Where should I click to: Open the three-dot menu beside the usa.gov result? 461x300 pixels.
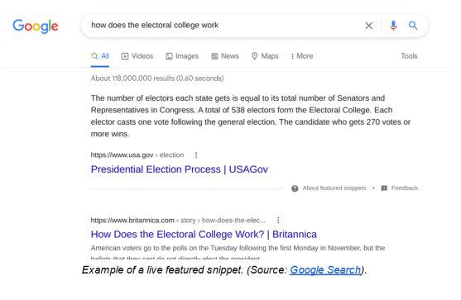[x=196, y=155]
